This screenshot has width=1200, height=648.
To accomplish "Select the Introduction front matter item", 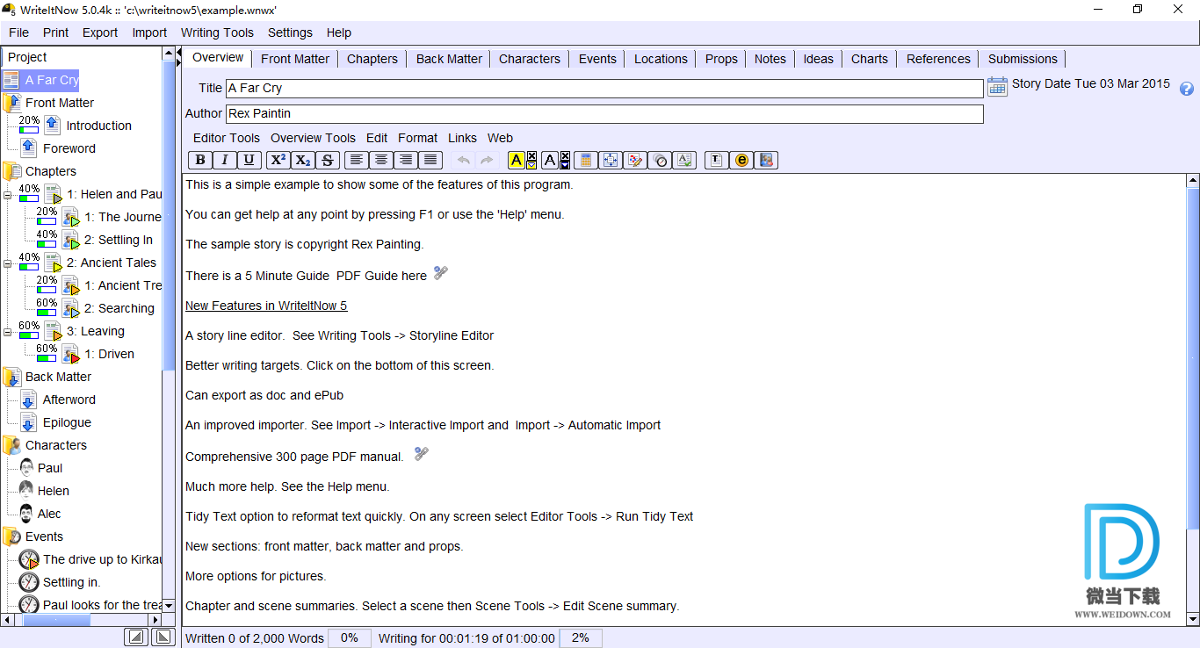I will (98, 126).
